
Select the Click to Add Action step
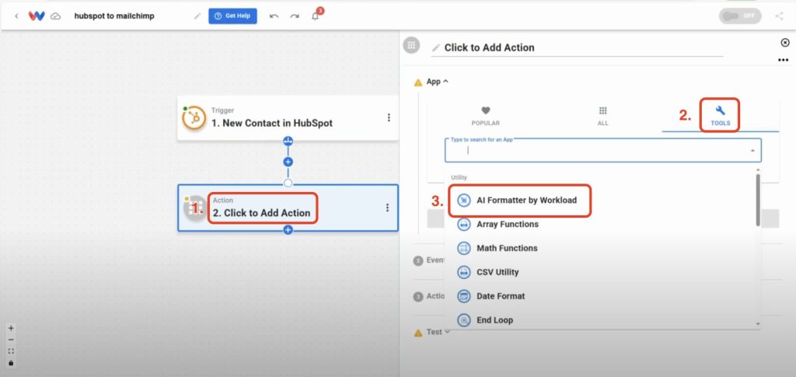click(x=288, y=208)
